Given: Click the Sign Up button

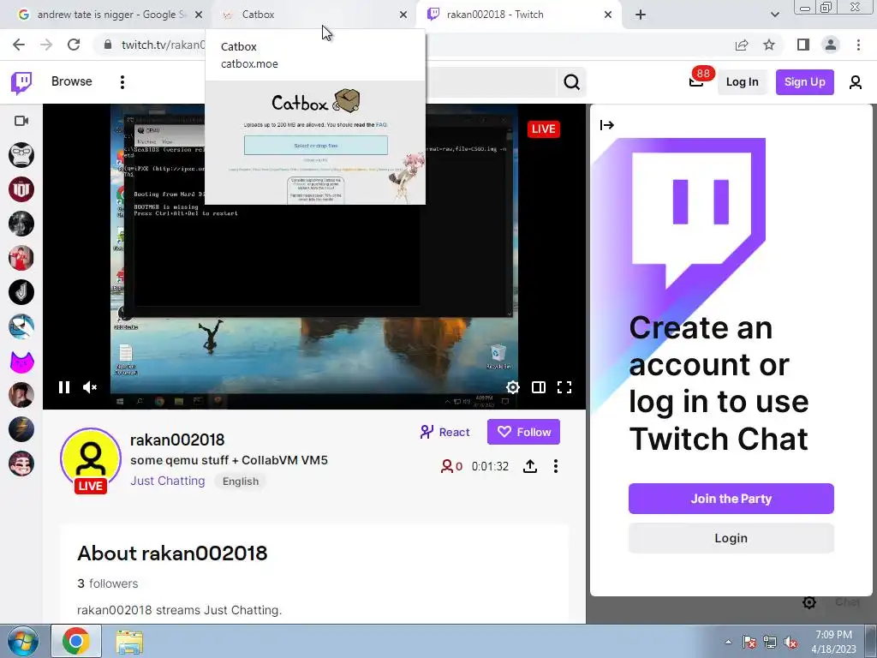Looking at the screenshot, I should [804, 82].
